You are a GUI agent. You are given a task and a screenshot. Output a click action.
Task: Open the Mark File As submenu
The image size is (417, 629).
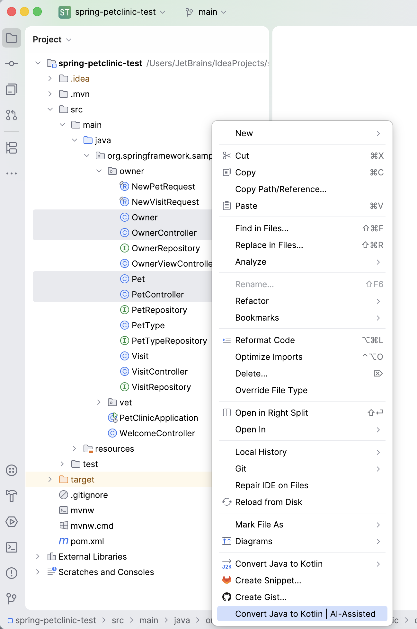coord(302,524)
